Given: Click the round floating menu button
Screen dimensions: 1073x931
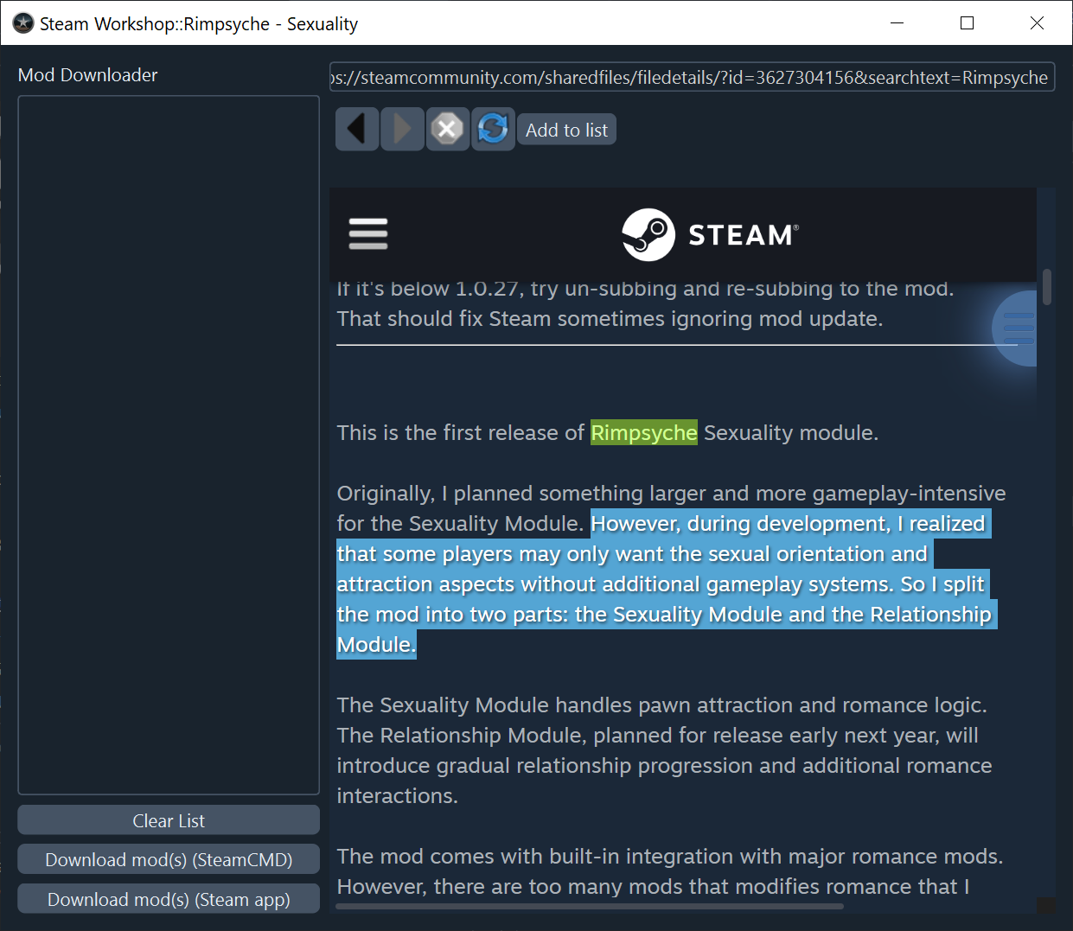Looking at the screenshot, I should [x=1015, y=329].
